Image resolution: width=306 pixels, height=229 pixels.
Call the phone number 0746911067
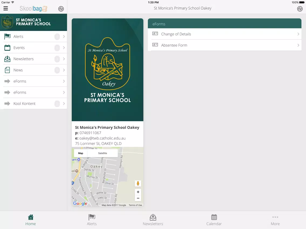(90, 133)
